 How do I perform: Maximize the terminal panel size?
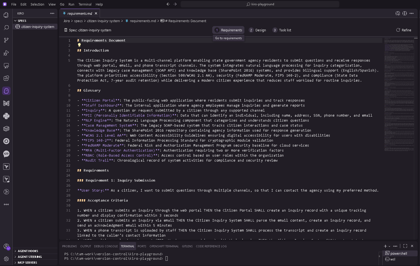coord(405,246)
